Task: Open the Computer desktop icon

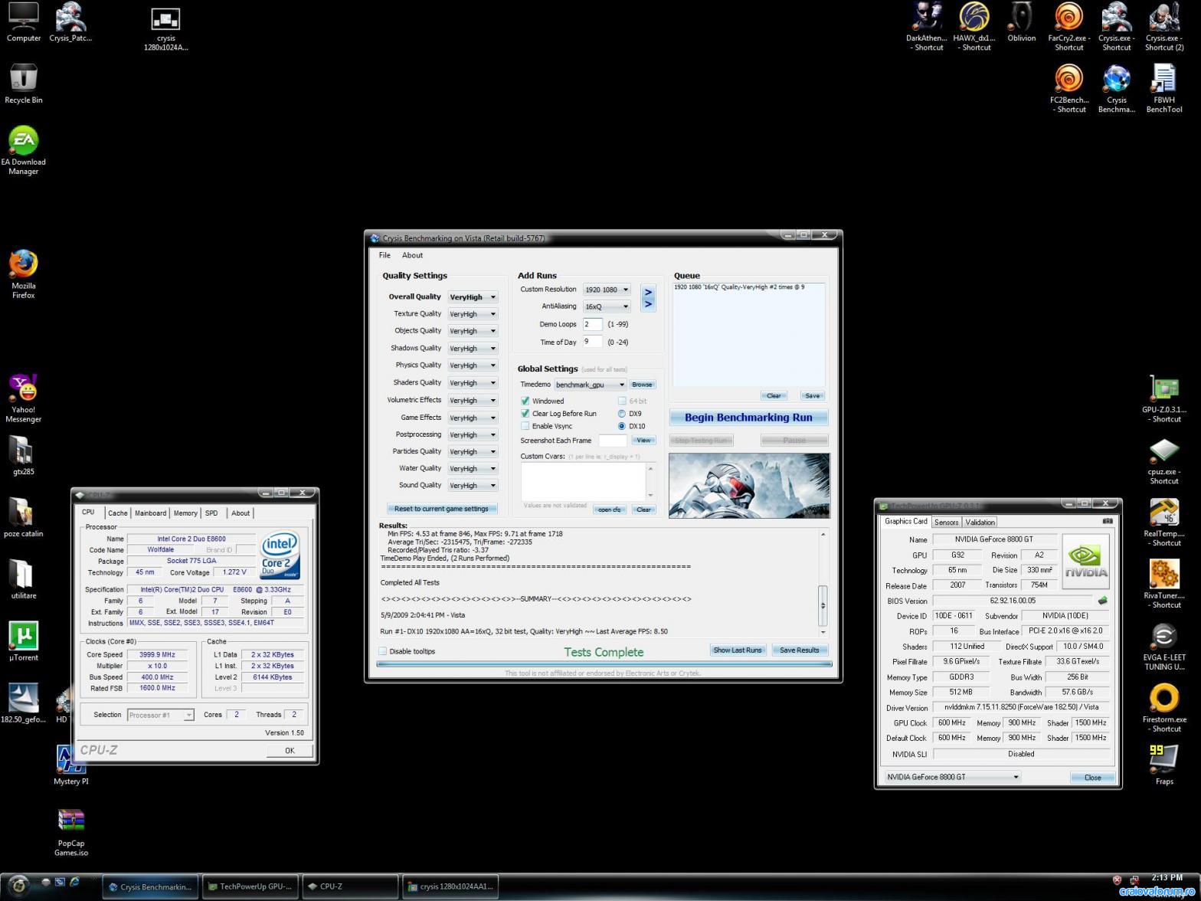Action: click(24, 22)
